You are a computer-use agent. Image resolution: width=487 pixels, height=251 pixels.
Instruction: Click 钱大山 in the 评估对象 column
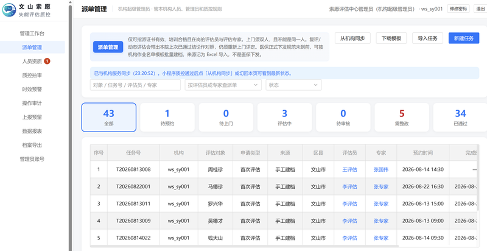215,238
